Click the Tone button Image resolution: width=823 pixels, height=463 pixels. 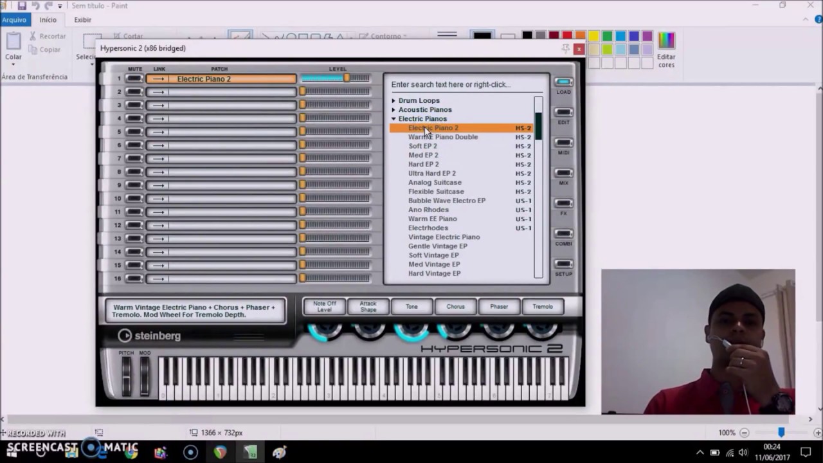(x=411, y=307)
